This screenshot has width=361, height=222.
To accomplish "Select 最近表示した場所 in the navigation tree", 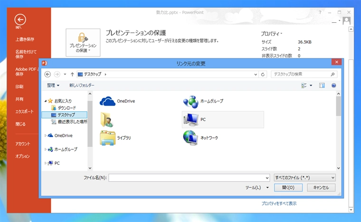I will tap(69, 122).
